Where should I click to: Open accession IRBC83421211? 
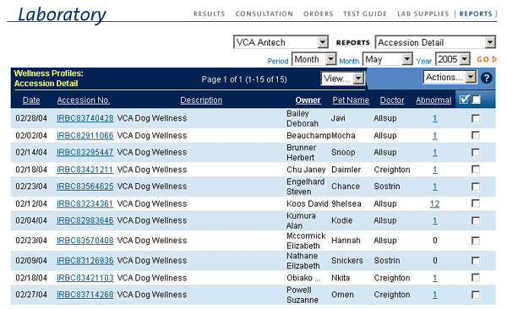pyautogui.click(x=85, y=170)
